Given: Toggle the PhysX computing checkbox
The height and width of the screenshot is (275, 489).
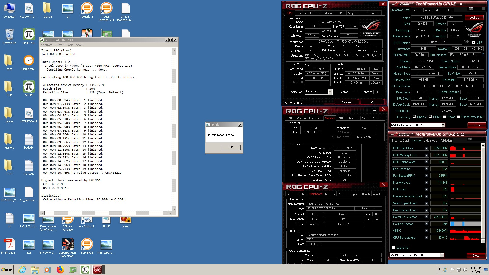Looking at the screenshot, I should point(444,117).
